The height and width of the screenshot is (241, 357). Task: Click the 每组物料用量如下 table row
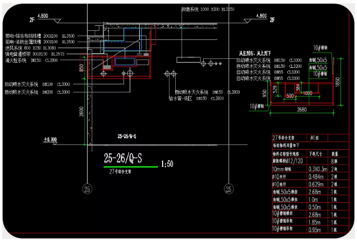pyautogui.click(x=310, y=146)
